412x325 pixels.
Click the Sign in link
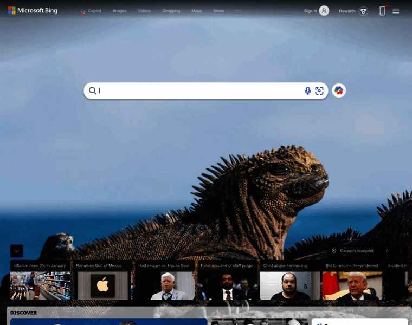click(310, 11)
